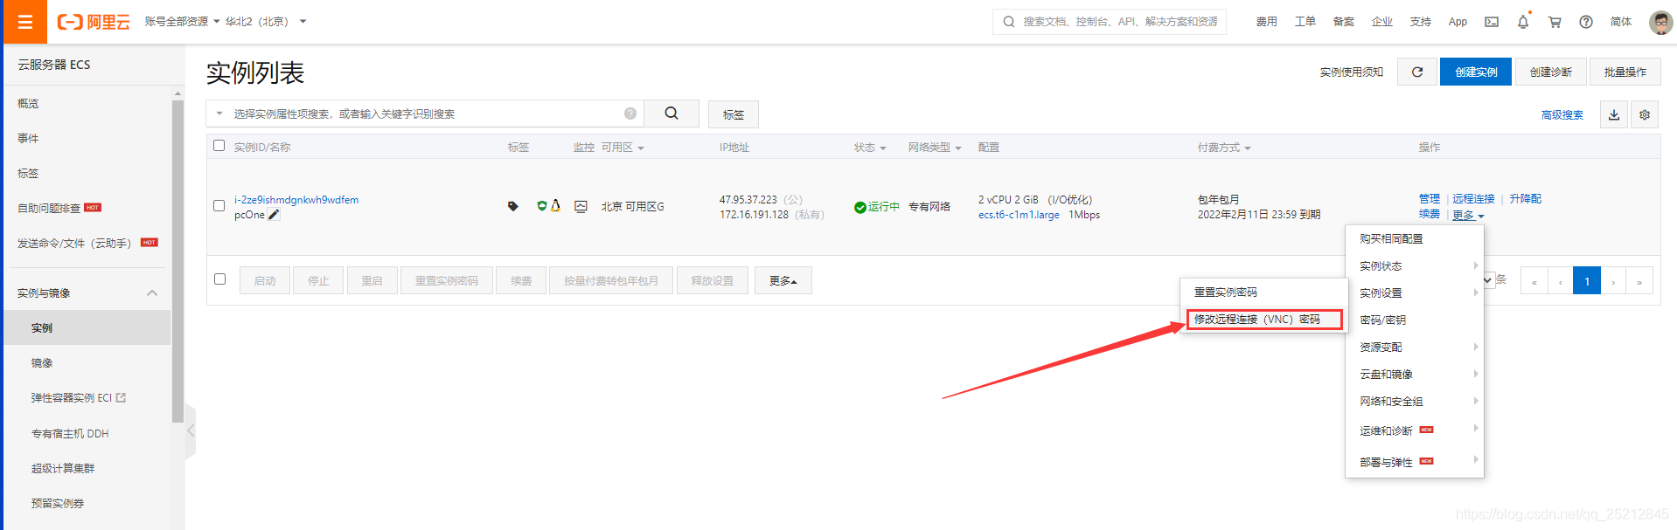1677x530 pixels.
Task: Open the search attribute selector arrow
Action: point(219,114)
